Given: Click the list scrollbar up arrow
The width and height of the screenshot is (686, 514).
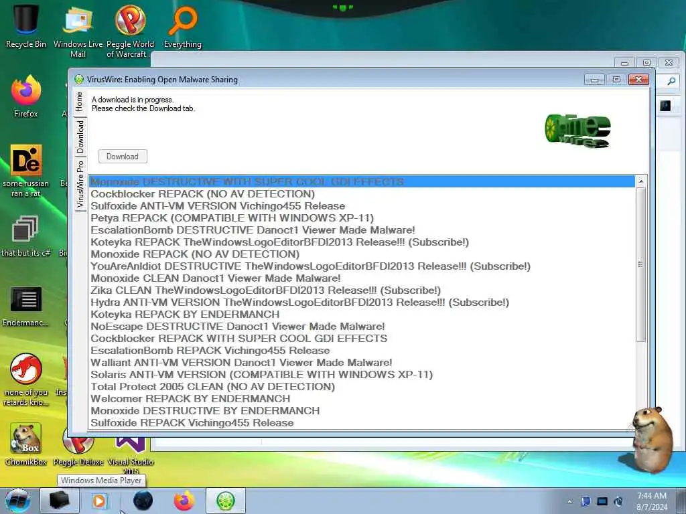Looking at the screenshot, I should [641, 181].
